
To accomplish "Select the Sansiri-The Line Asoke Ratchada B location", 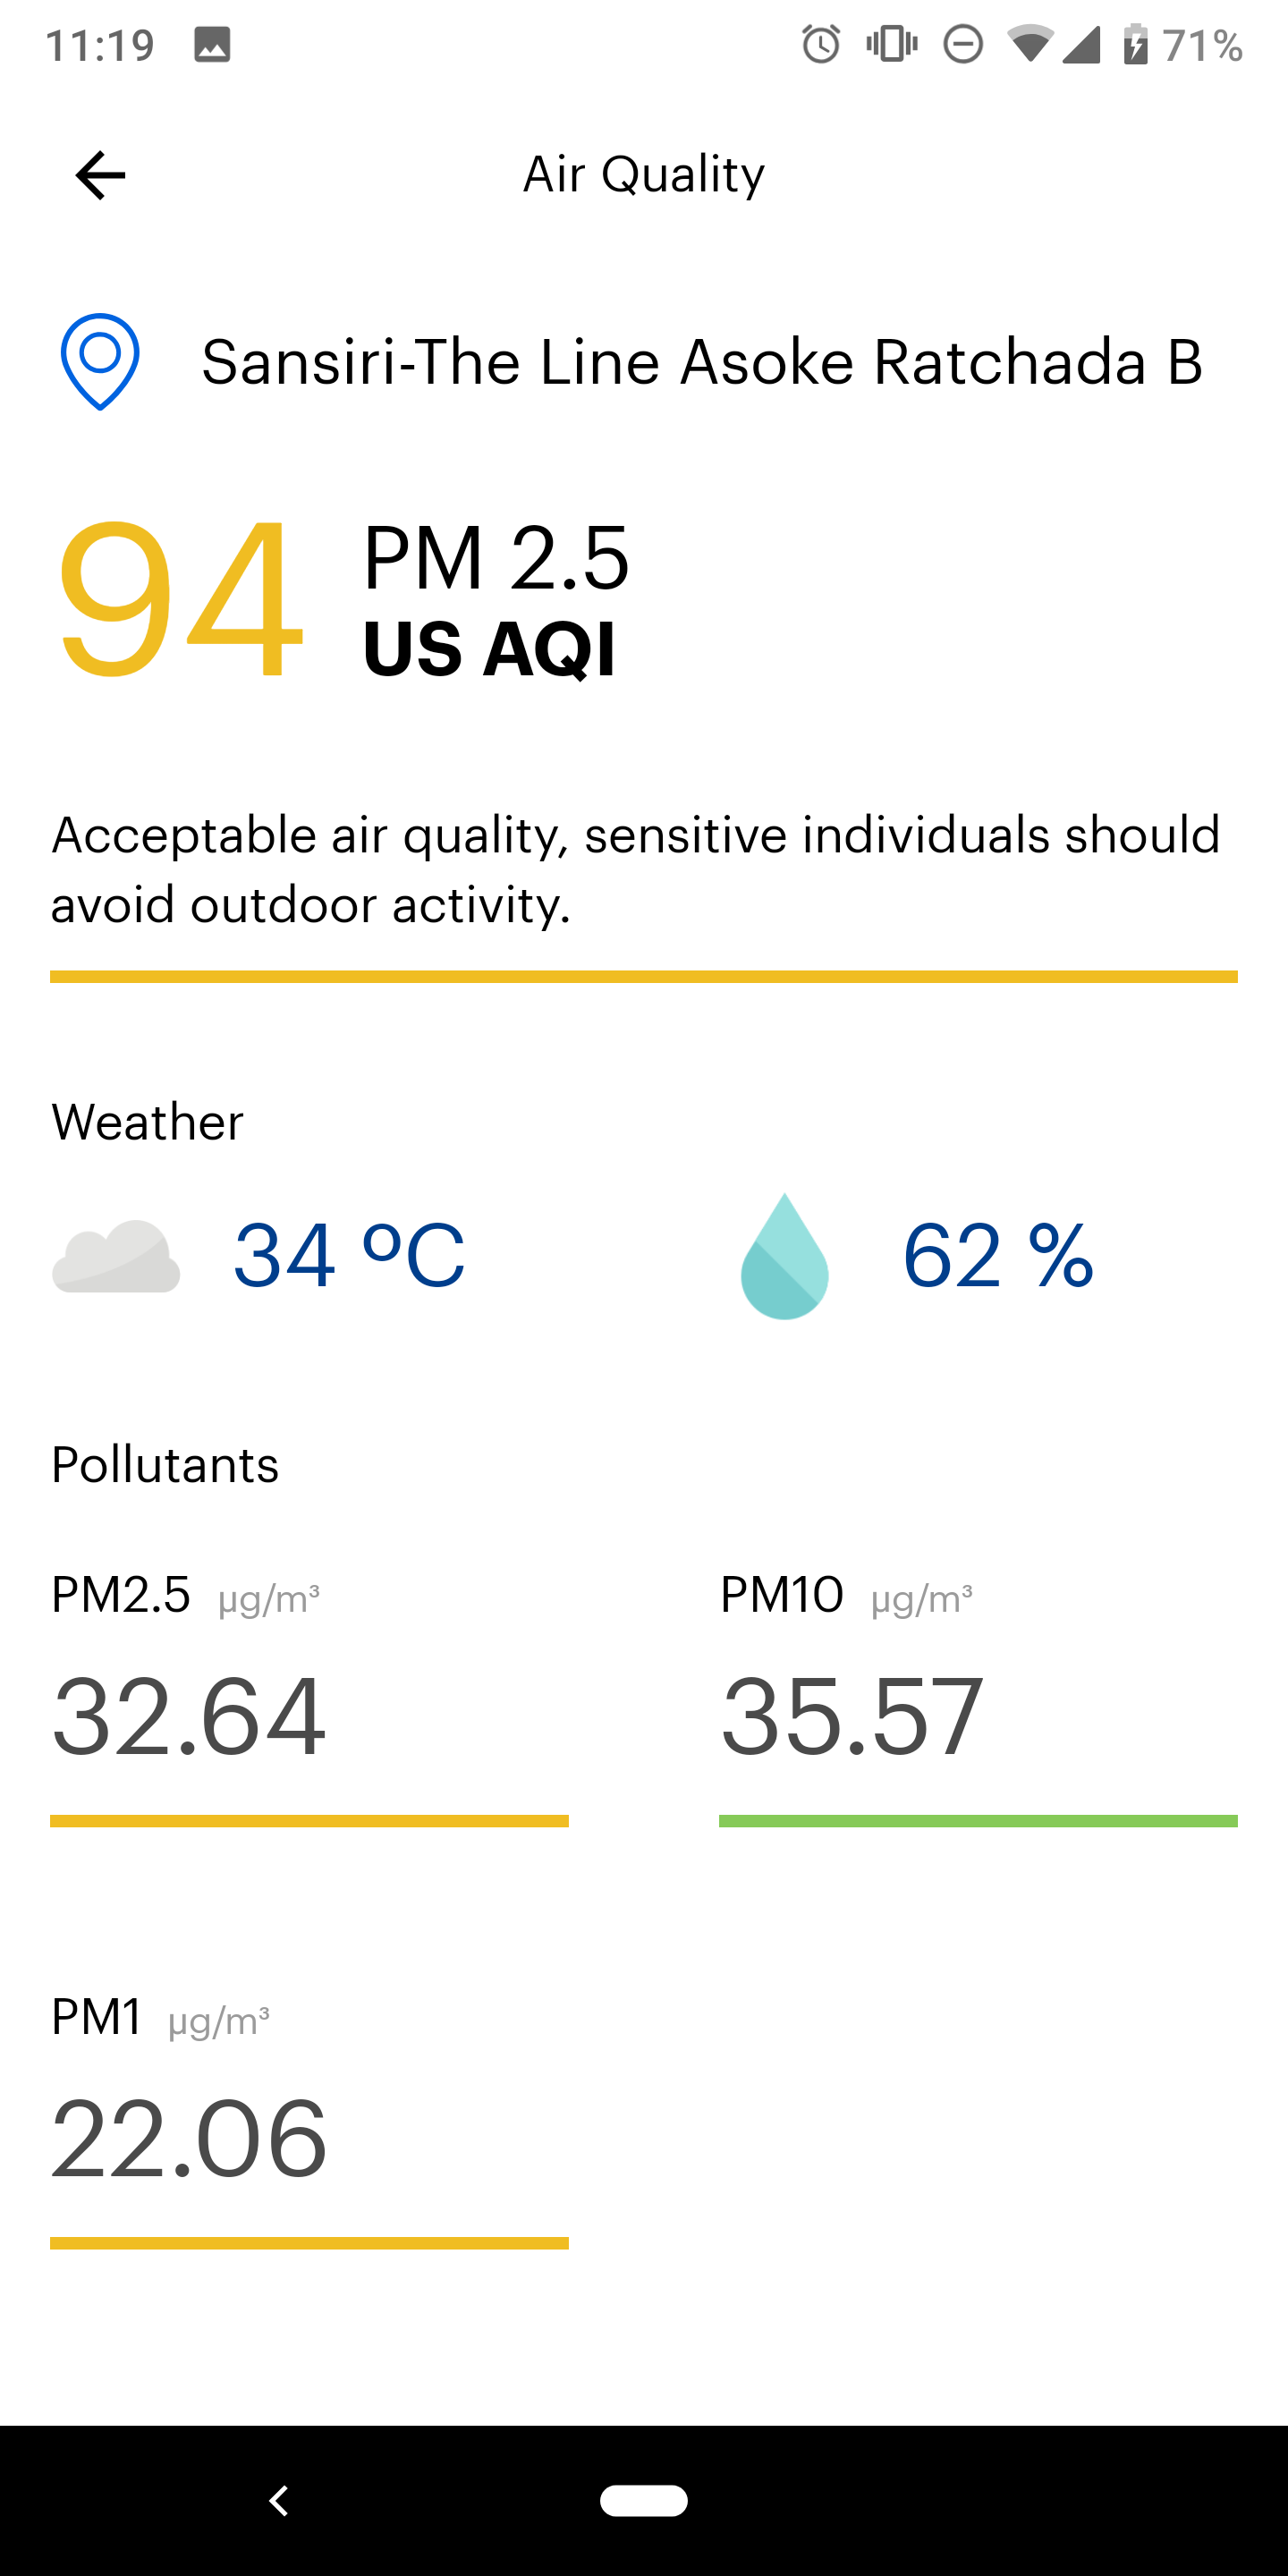I will (702, 362).
